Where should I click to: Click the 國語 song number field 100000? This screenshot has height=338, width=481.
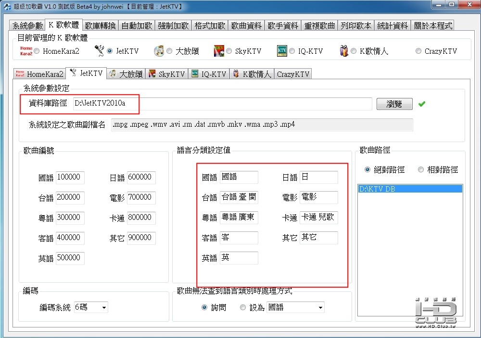coord(70,177)
